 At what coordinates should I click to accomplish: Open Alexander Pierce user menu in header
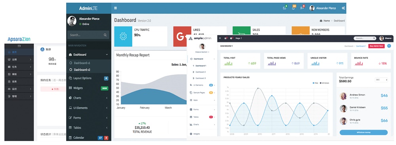tap(323, 8)
